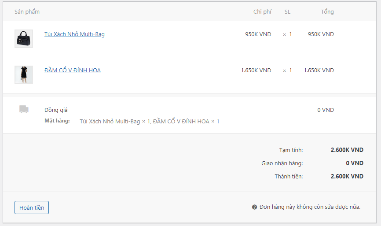This screenshot has height=226, width=381.
Task: Open the black dress product thumbnail
Action: coord(24,75)
